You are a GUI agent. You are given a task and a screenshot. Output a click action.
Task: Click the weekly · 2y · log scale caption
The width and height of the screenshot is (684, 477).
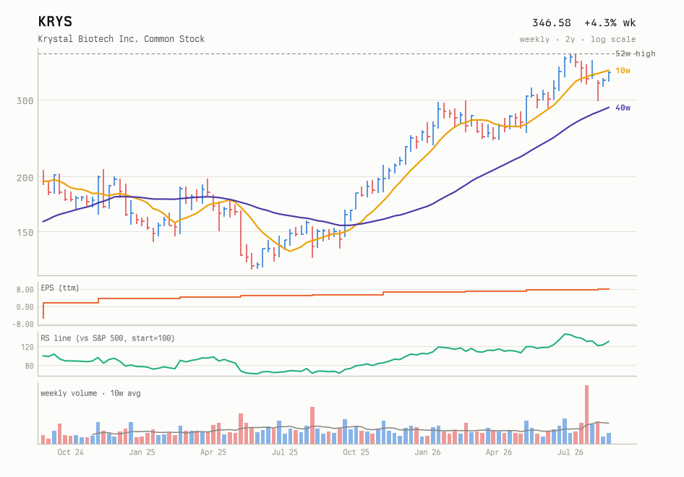(x=578, y=39)
